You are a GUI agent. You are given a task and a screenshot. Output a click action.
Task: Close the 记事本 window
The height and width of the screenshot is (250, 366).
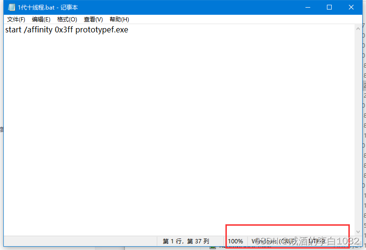(351, 7)
